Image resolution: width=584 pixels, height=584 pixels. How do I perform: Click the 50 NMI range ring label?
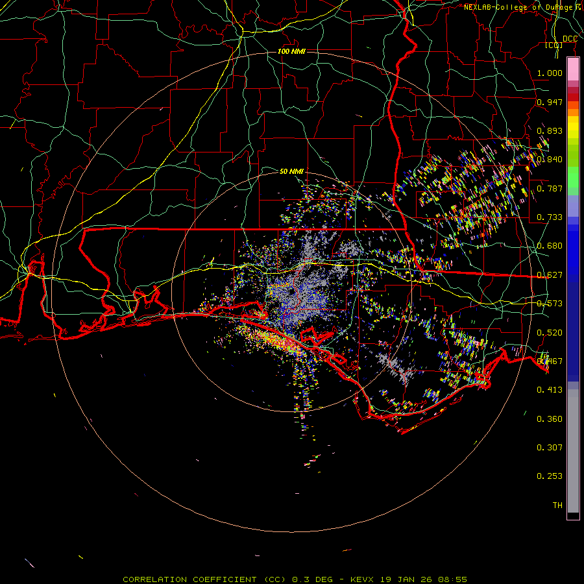click(x=291, y=171)
